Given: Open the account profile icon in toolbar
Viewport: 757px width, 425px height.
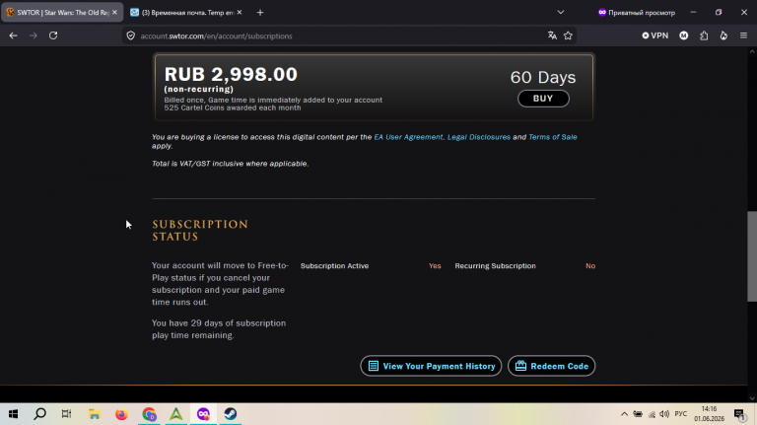Looking at the screenshot, I should tap(684, 35).
